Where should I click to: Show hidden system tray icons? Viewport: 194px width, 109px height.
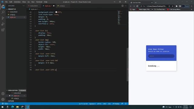tap(174, 107)
